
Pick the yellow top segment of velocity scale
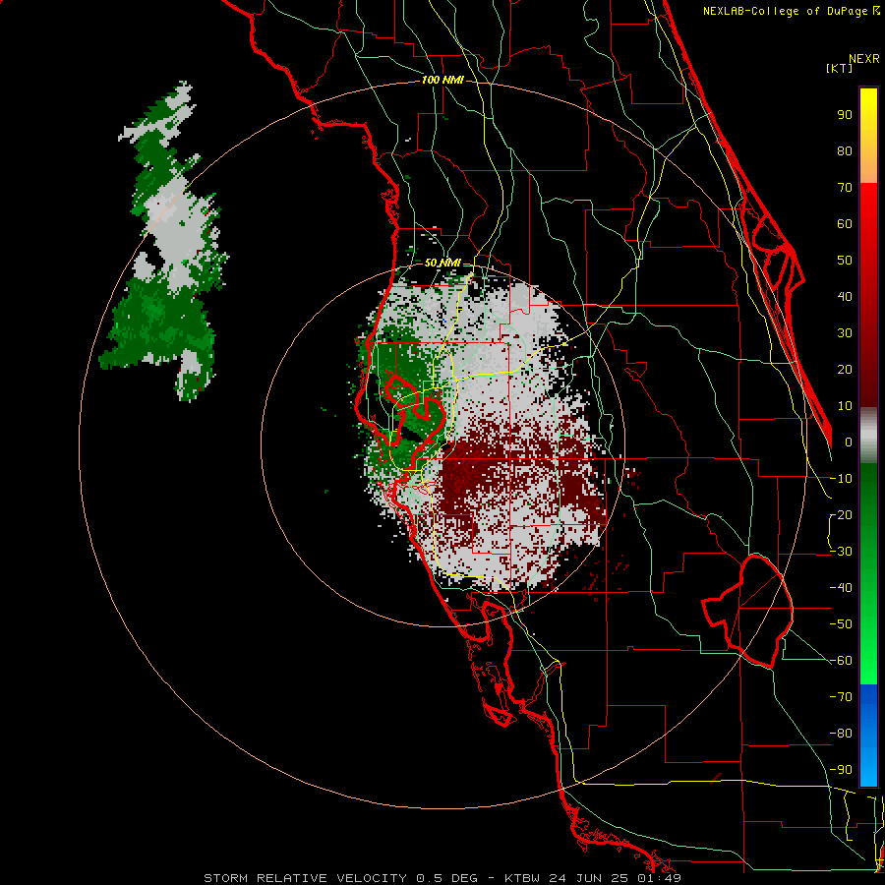pyautogui.click(x=868, y=136)
